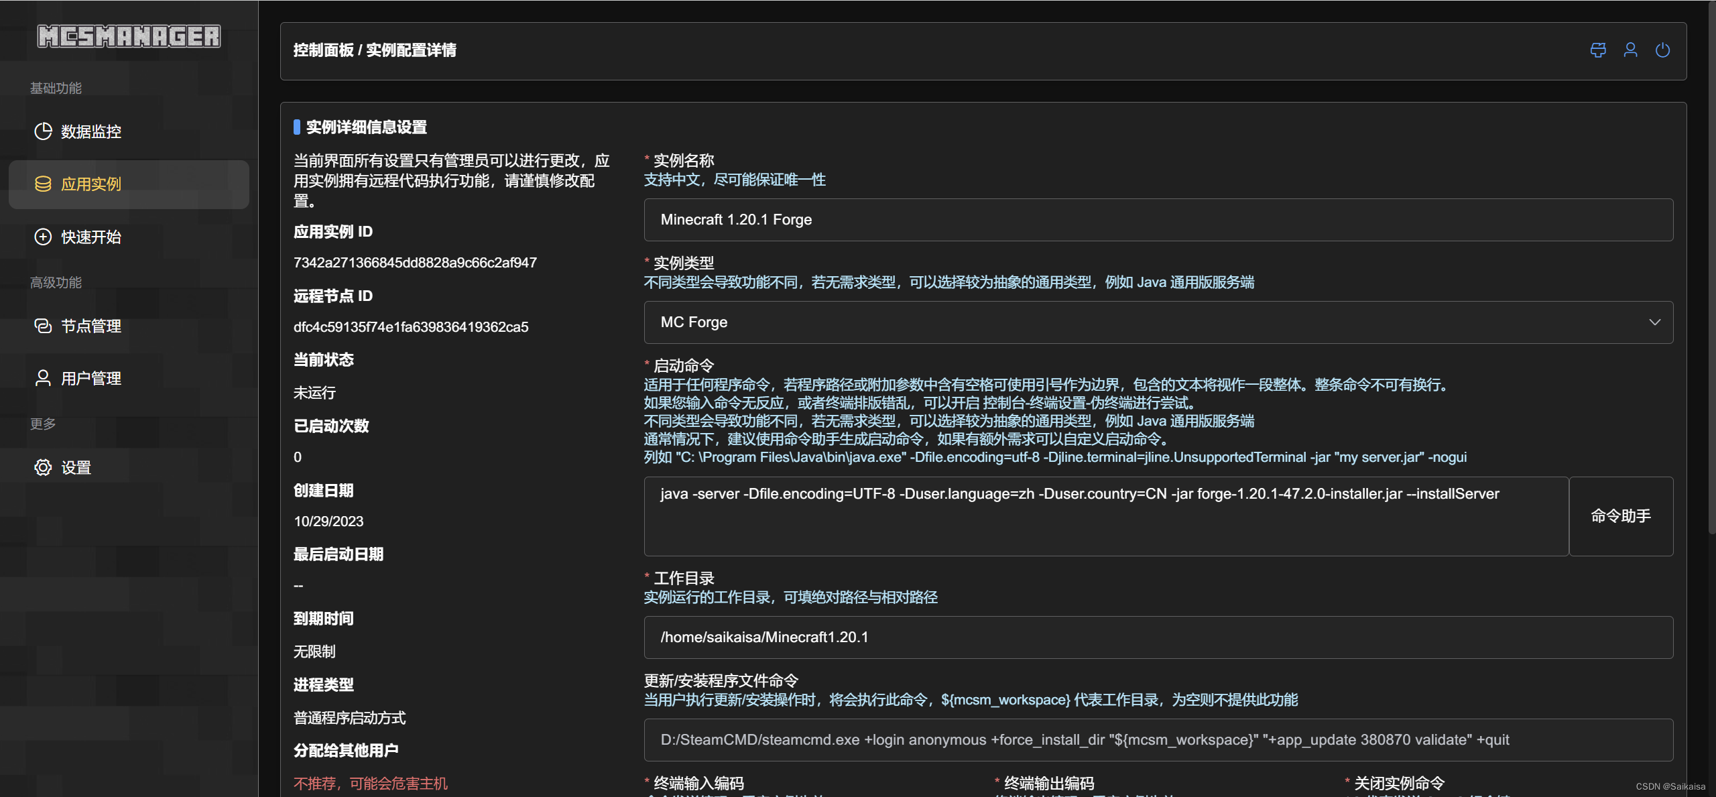Open the user profile icon in header

[1630, 50]
